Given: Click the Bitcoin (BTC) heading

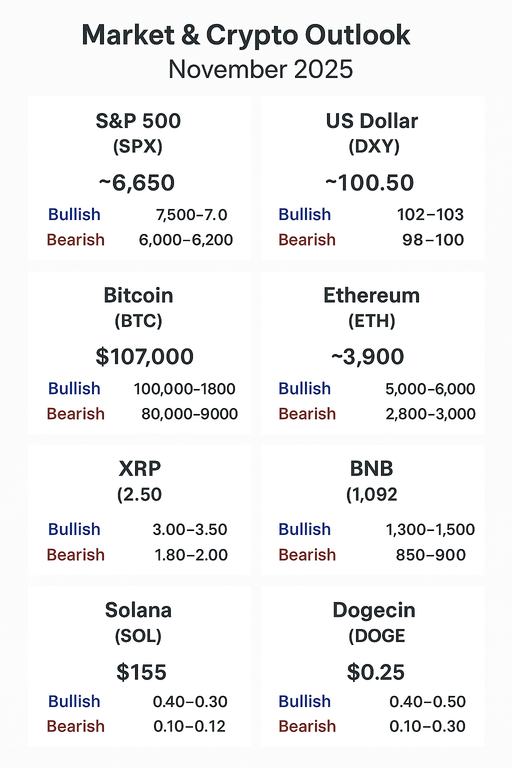Looking at the screenshot, I should 138,307.
